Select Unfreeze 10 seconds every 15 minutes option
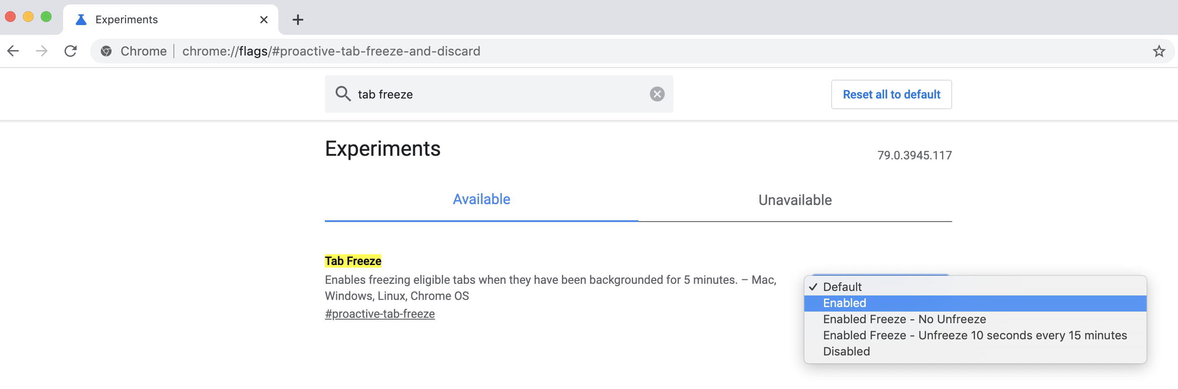The image size is (1178, 389). click(x=975, y=335)
